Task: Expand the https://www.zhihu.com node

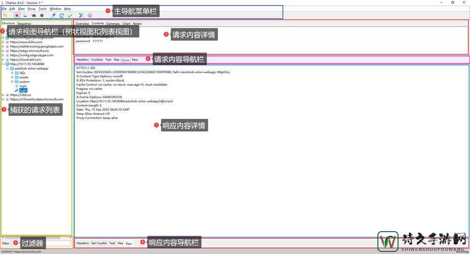Action: (3, 42)
